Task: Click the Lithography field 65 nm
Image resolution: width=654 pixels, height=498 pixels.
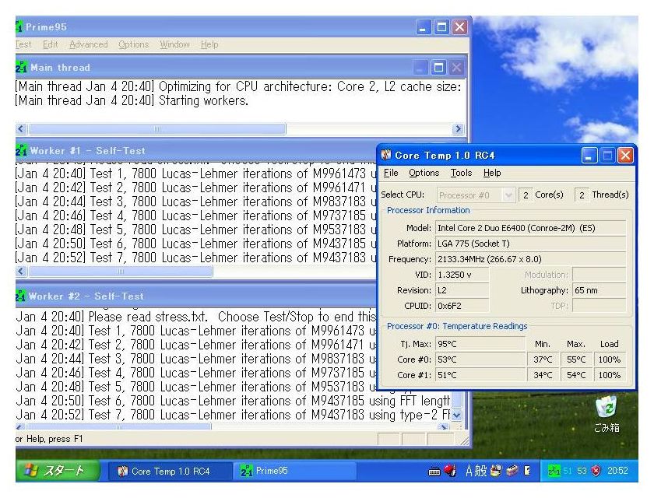Action: coord(599,290)
